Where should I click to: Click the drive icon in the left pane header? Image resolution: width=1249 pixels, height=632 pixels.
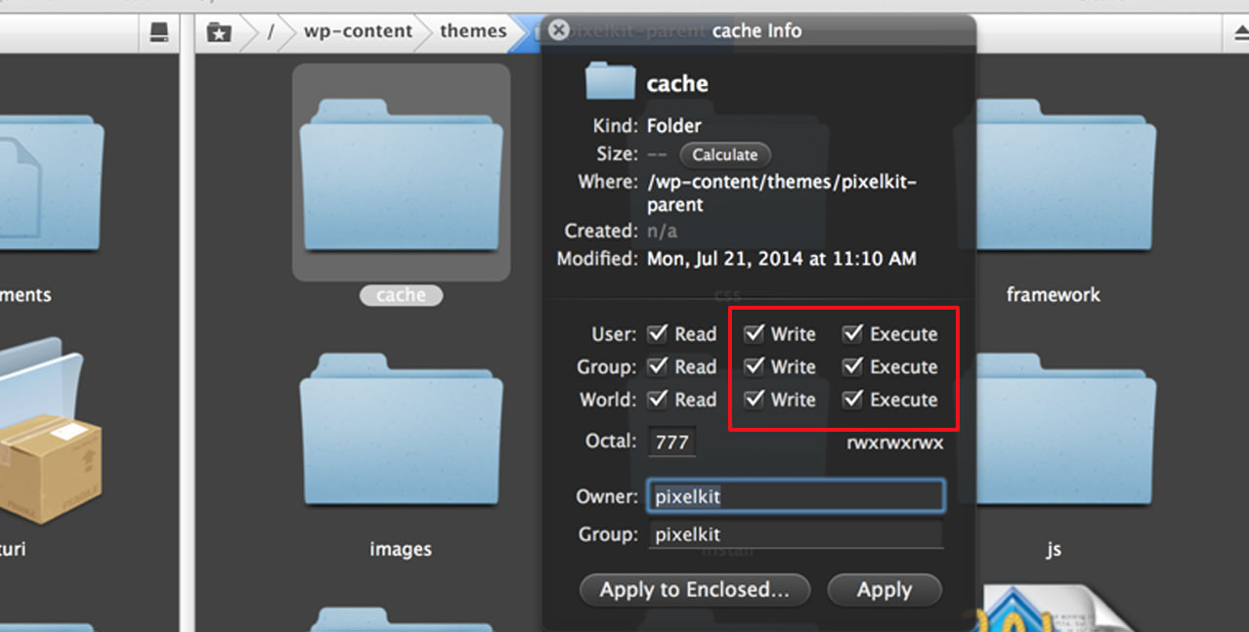(158, 32)
